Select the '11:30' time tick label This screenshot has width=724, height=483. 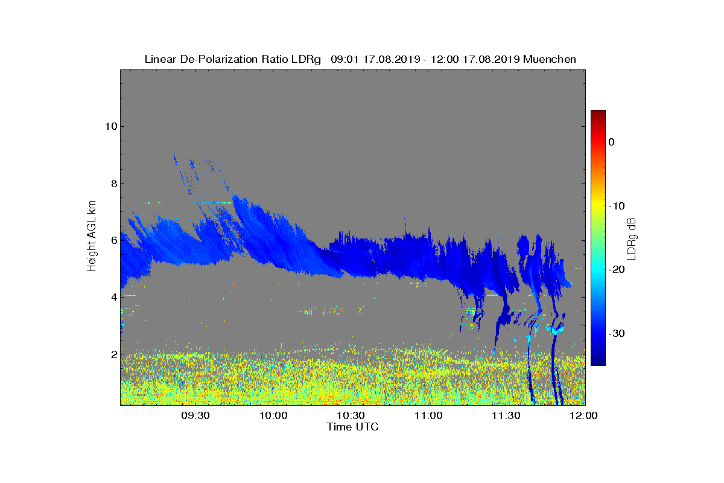click(x=506, y=415)
